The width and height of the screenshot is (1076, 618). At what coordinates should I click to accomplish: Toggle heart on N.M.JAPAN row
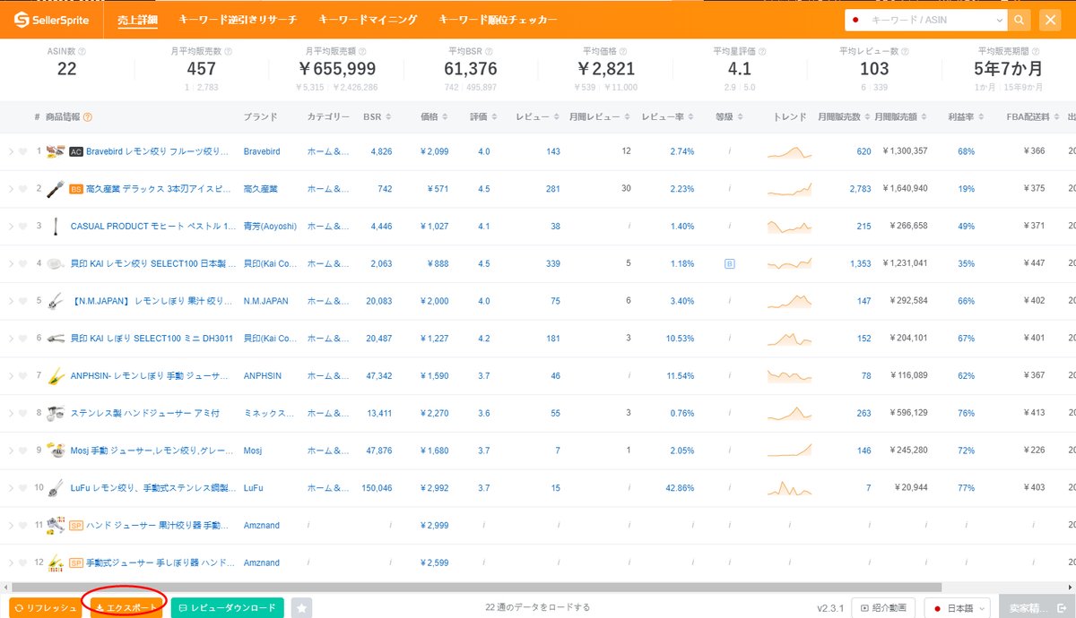click(23, 301)
